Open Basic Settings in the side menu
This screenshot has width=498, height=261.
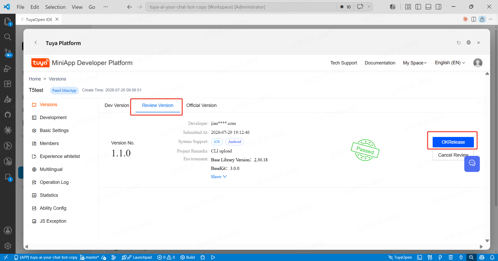click(x=54, y=130)
